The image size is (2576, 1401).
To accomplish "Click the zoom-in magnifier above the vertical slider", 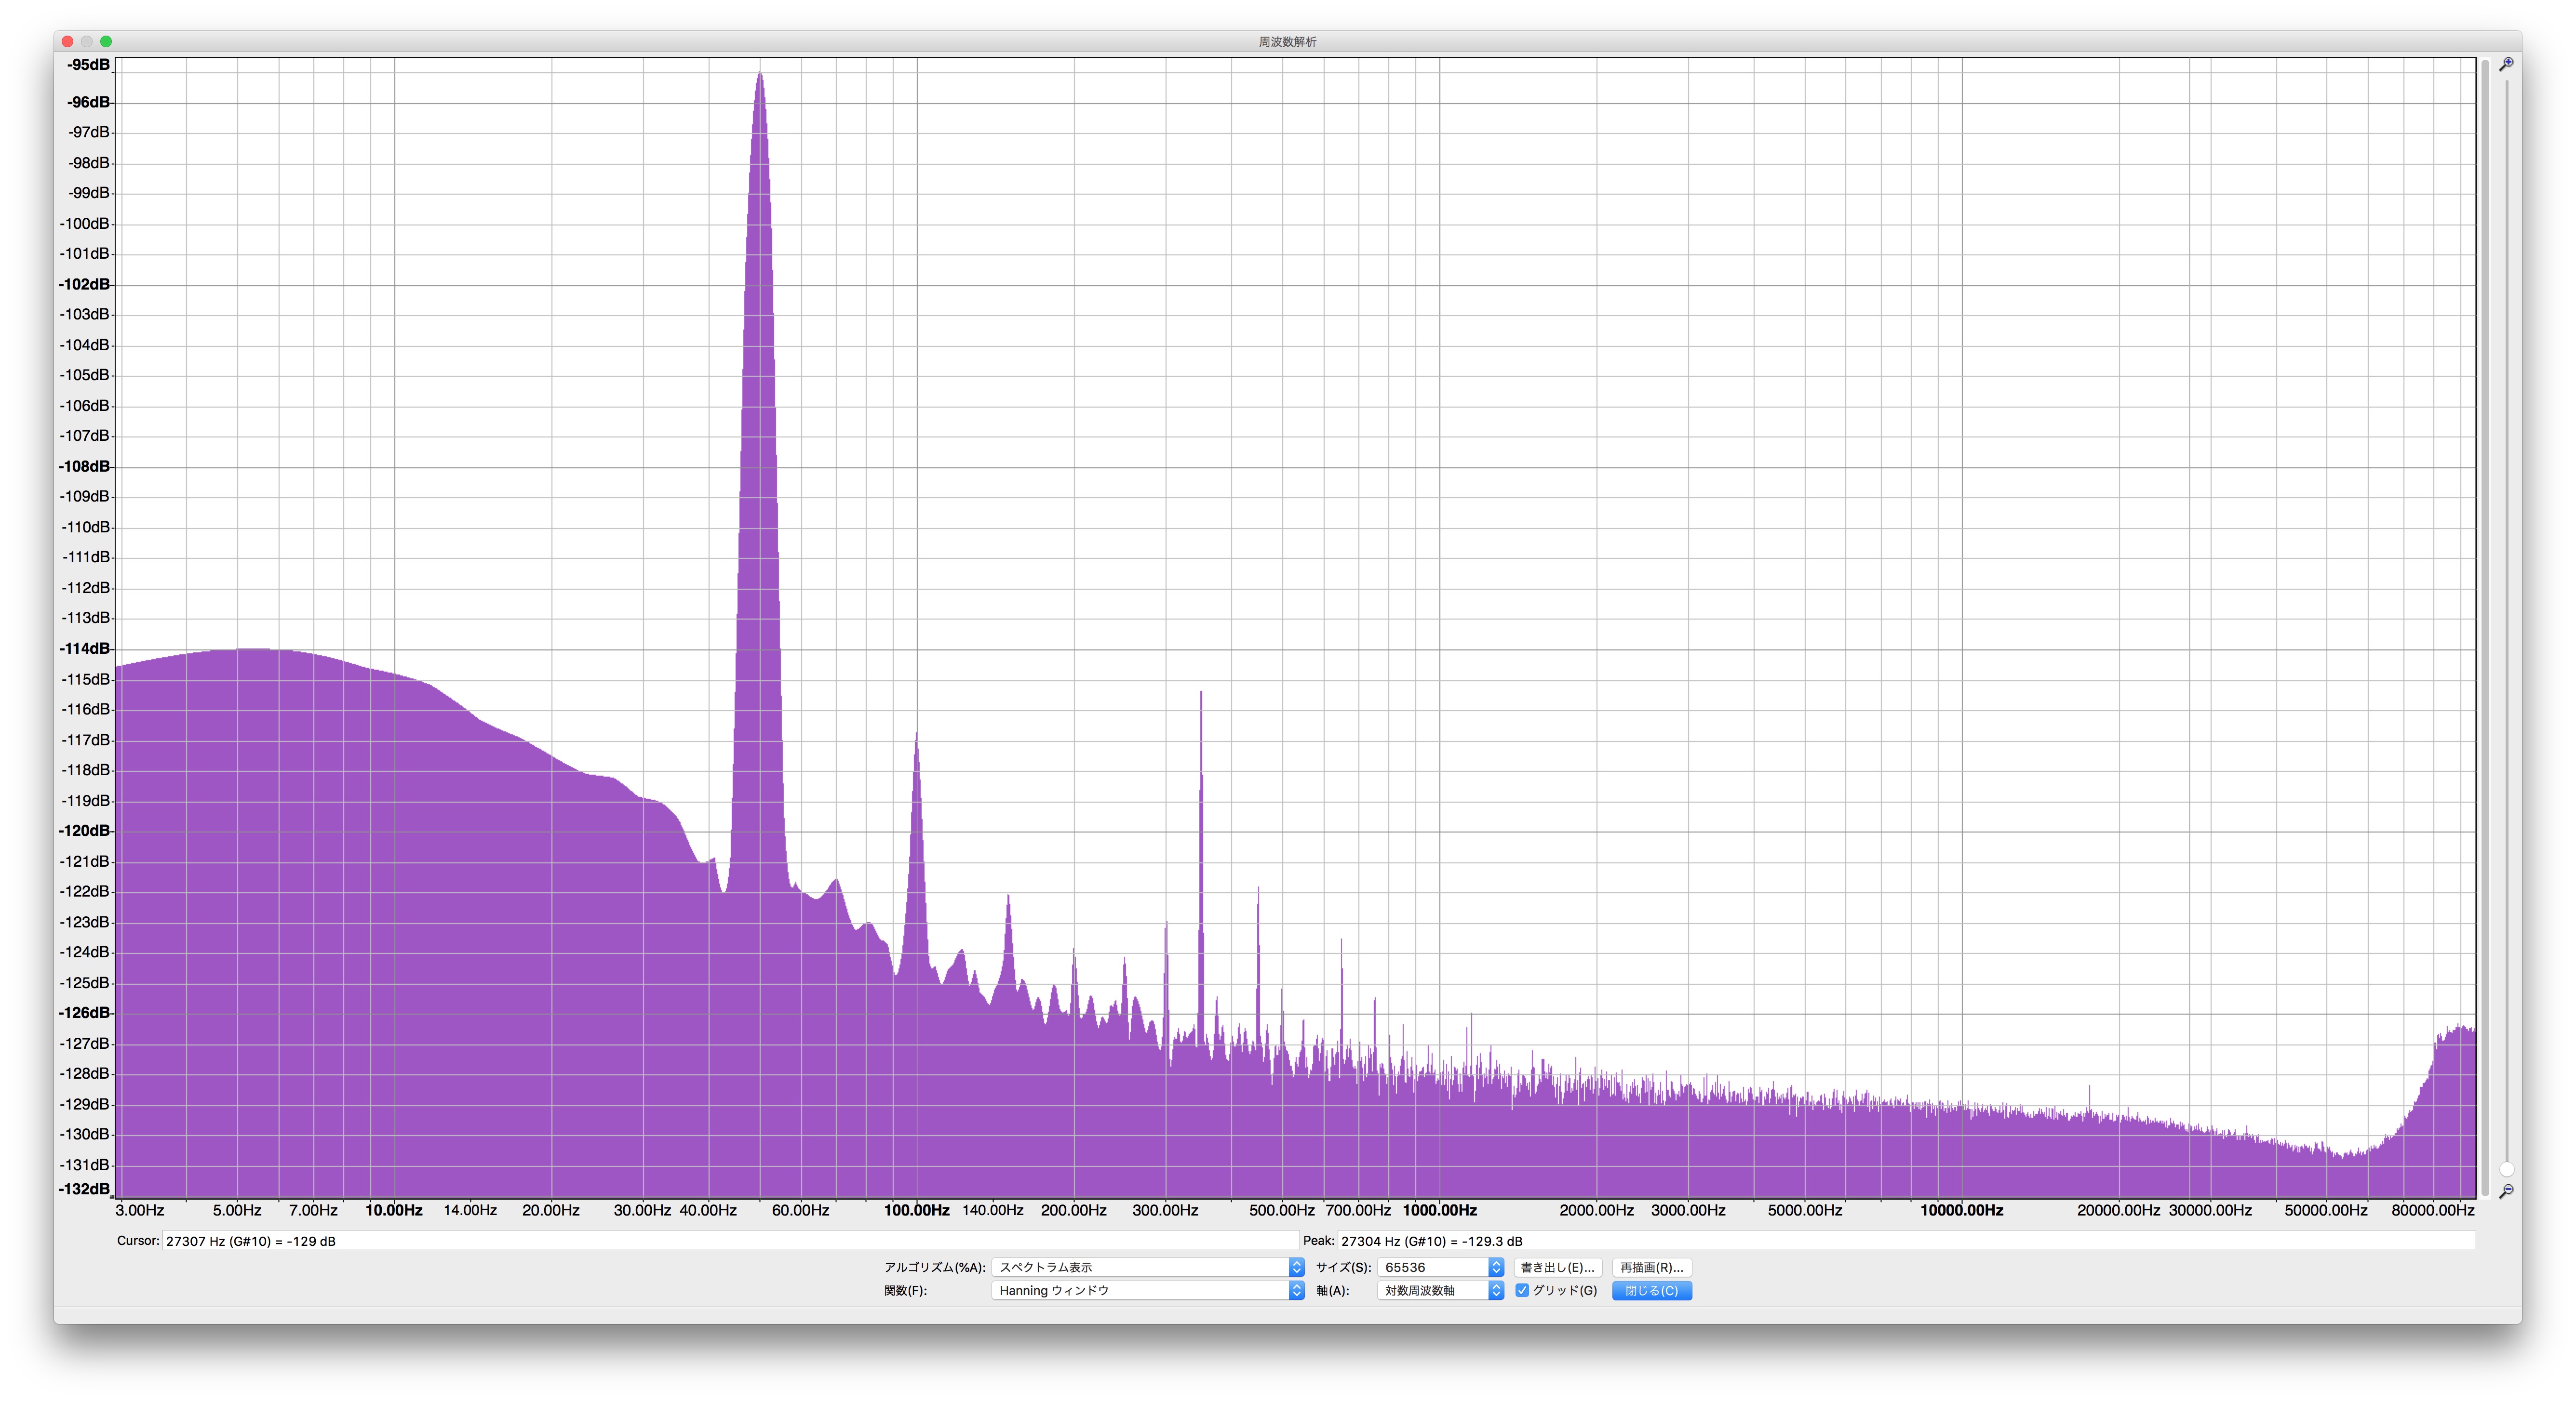I will coord(2506,64).
